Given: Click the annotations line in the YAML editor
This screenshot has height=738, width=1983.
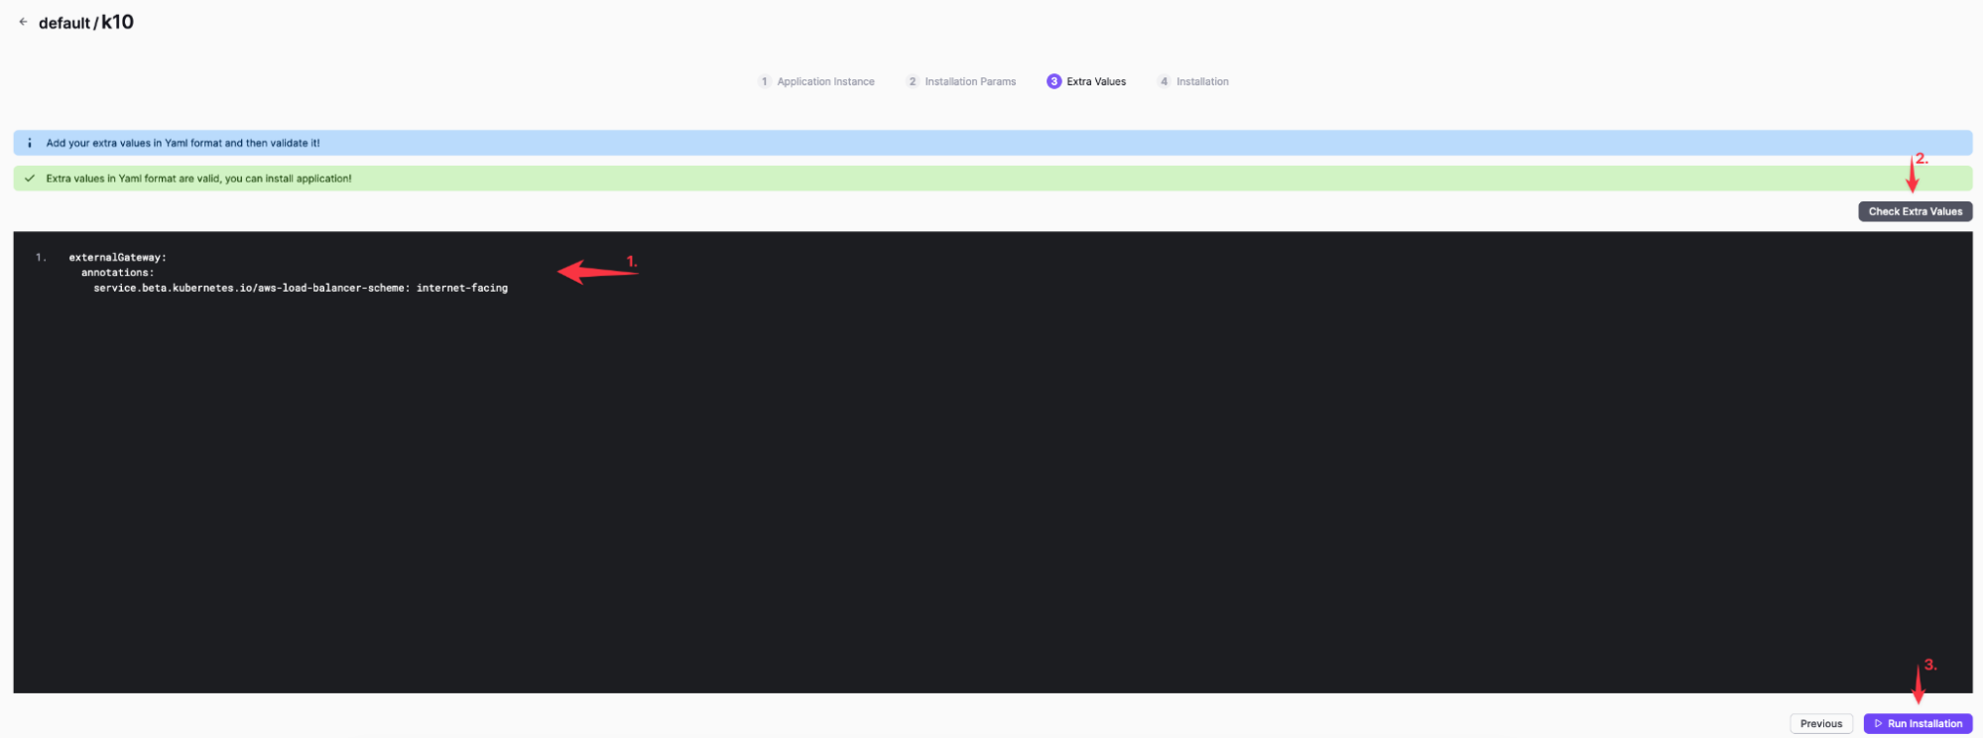Looking at the screenshot, I should point(118,273).
